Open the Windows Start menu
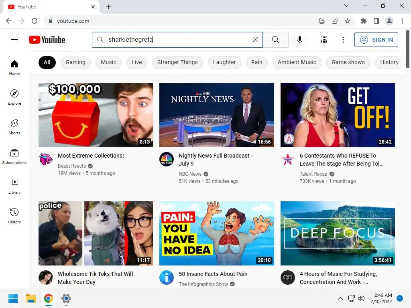This screenshot has height=308, width=411. [13, 298]
